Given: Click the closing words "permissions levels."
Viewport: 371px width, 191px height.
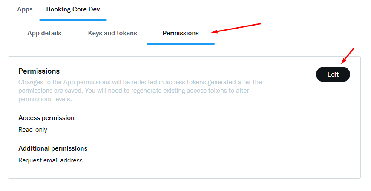Looking at the screenshot, I should tap(45, 99).
